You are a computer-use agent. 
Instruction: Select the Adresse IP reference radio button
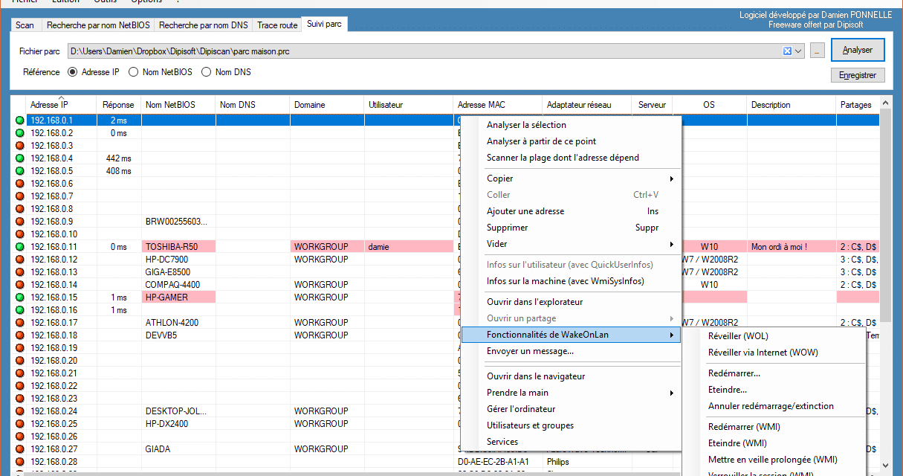click(x=73, y=72)
